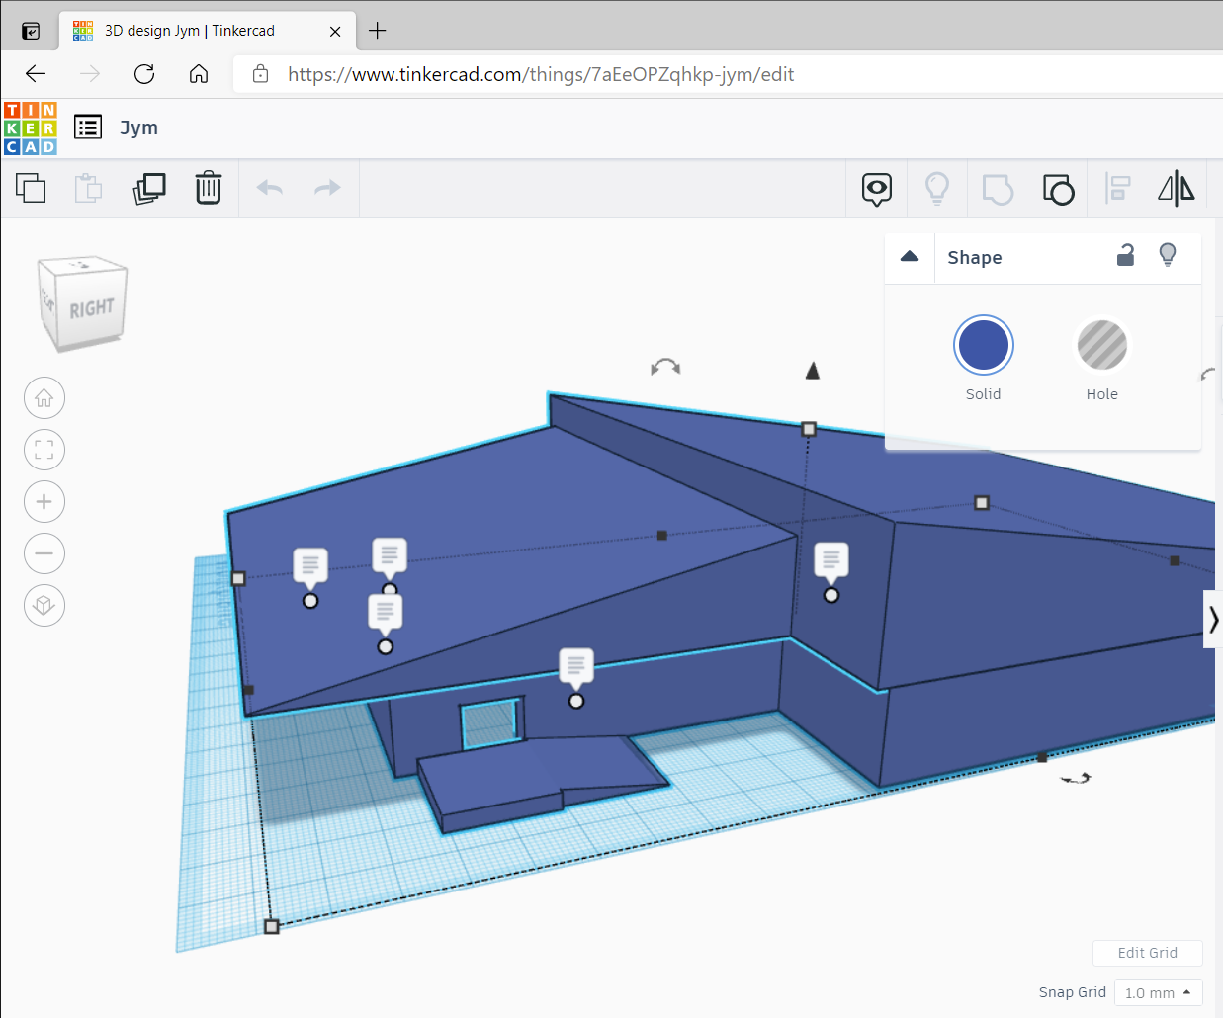Switch to orthographic view toggle
Viewport: 1223px width, 1018px height.
tap(44, 605)
